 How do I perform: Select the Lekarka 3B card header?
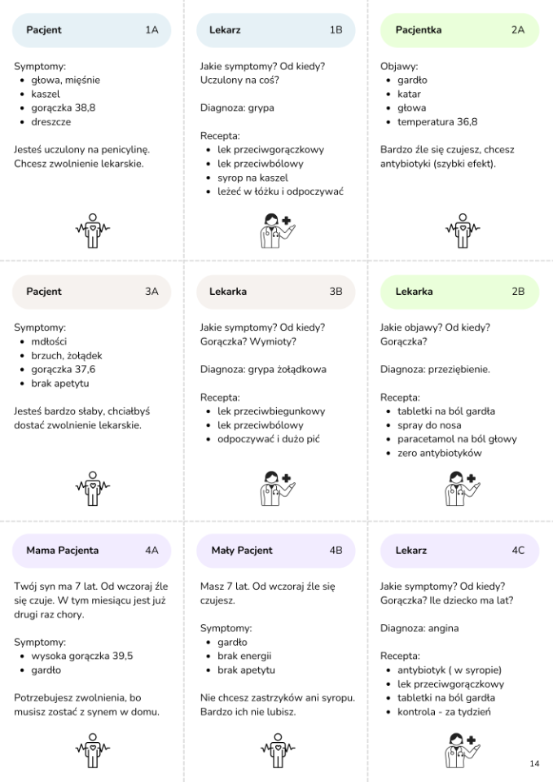pyautogui.click(x=276, y=292)
